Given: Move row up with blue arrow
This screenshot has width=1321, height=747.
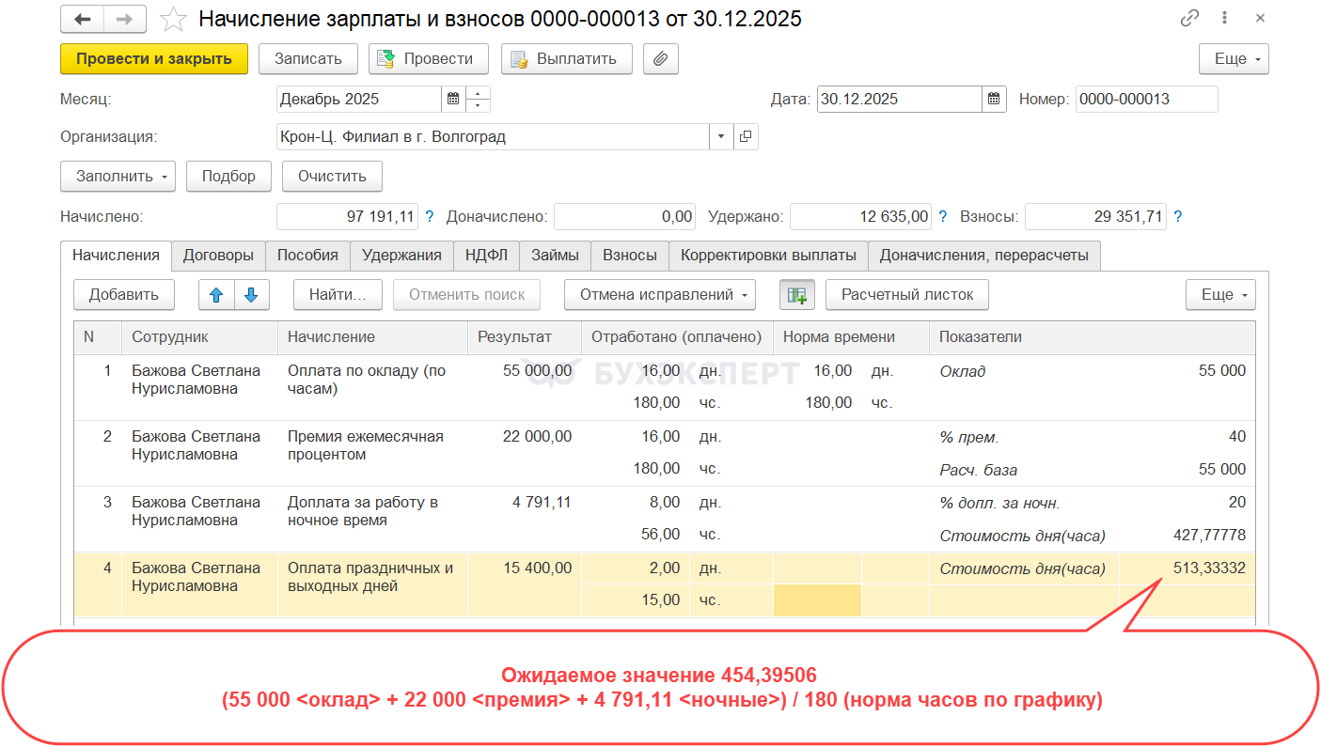Looking at the screenshot, I should [x=216, y=295].
